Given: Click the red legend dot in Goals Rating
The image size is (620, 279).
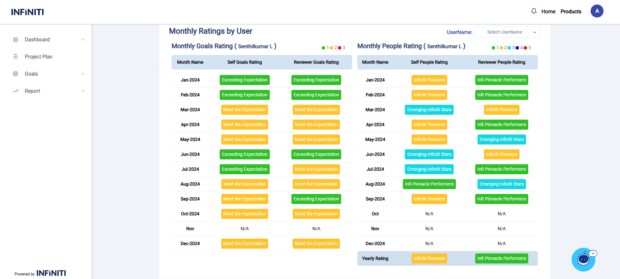Looking at the screenshot, I should (340, 48).
